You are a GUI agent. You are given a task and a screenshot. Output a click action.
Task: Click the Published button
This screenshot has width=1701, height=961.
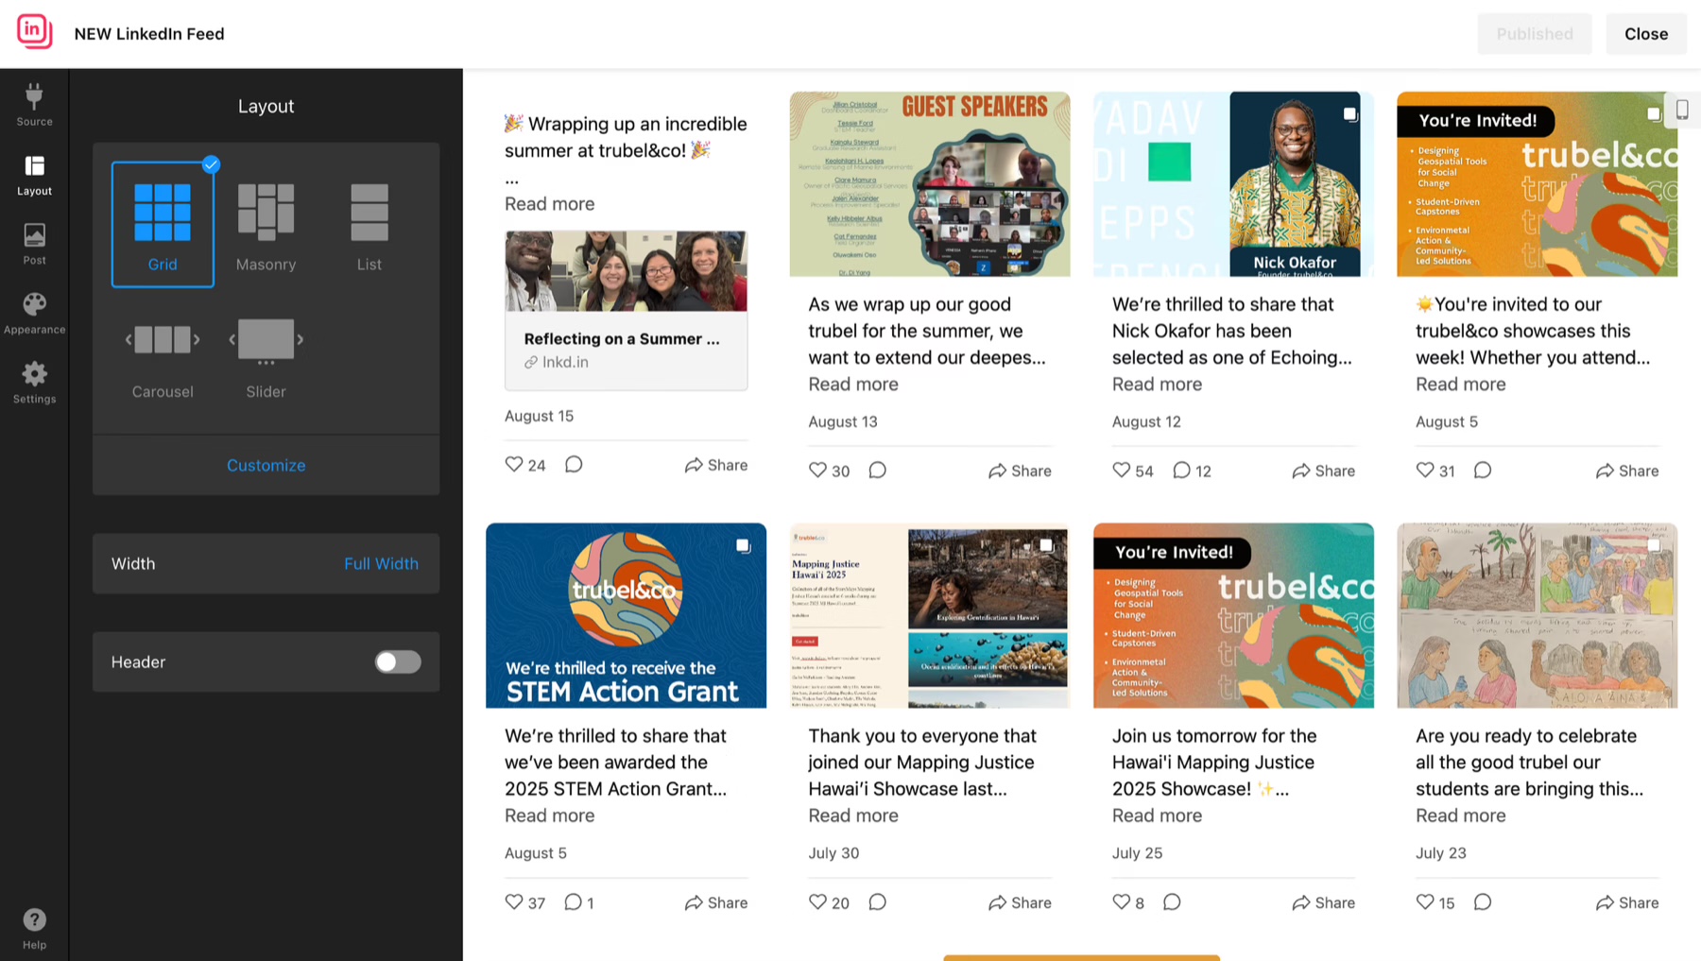(x=1535, y=33)
